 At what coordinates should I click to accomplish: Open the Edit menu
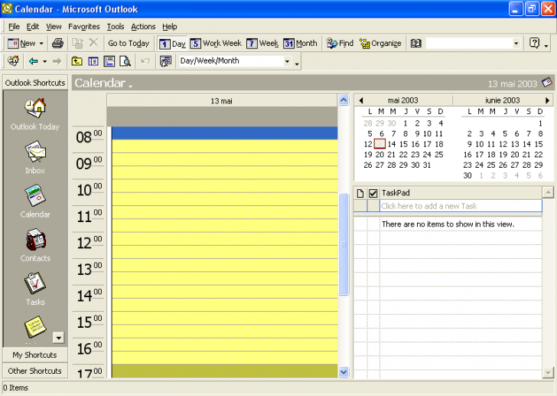(33, 27)
